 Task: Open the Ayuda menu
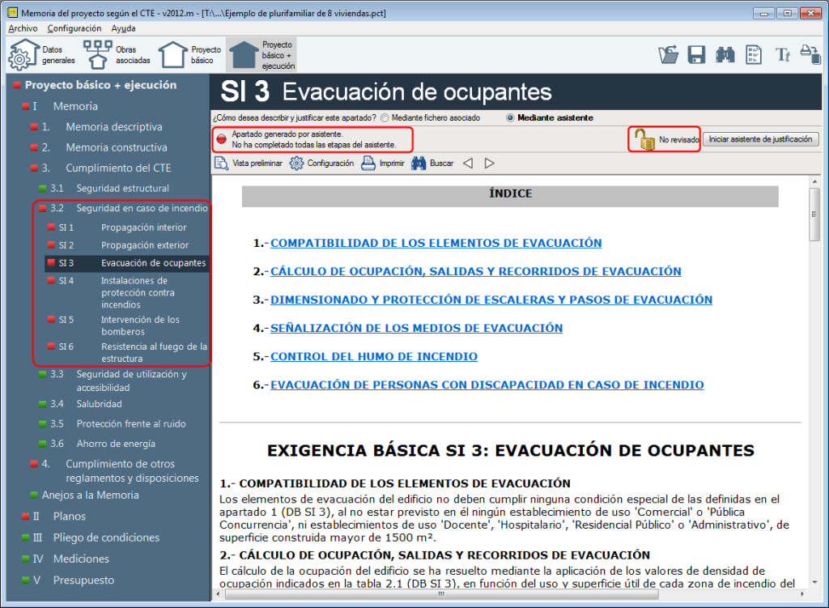pyautogui.click(x=123, y=28)
